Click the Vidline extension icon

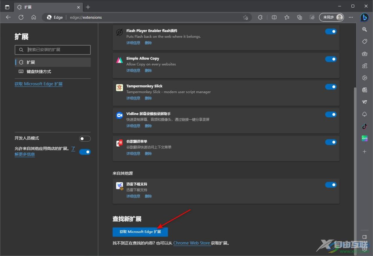[x=119, y=115]
